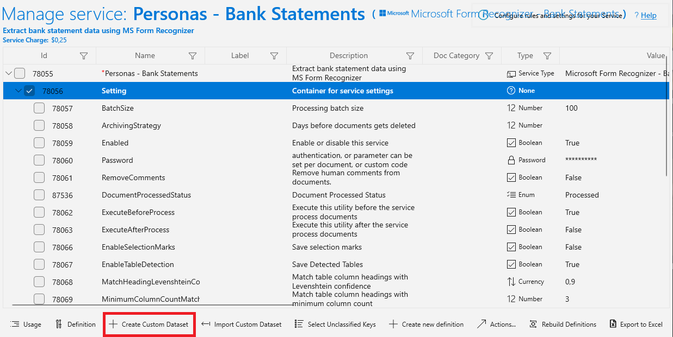Click Create Custom Dataset plus icon

tap(113, 324)
